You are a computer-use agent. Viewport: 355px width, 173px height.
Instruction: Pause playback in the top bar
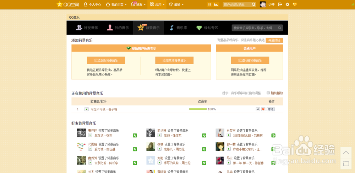[x=210, y=5]
